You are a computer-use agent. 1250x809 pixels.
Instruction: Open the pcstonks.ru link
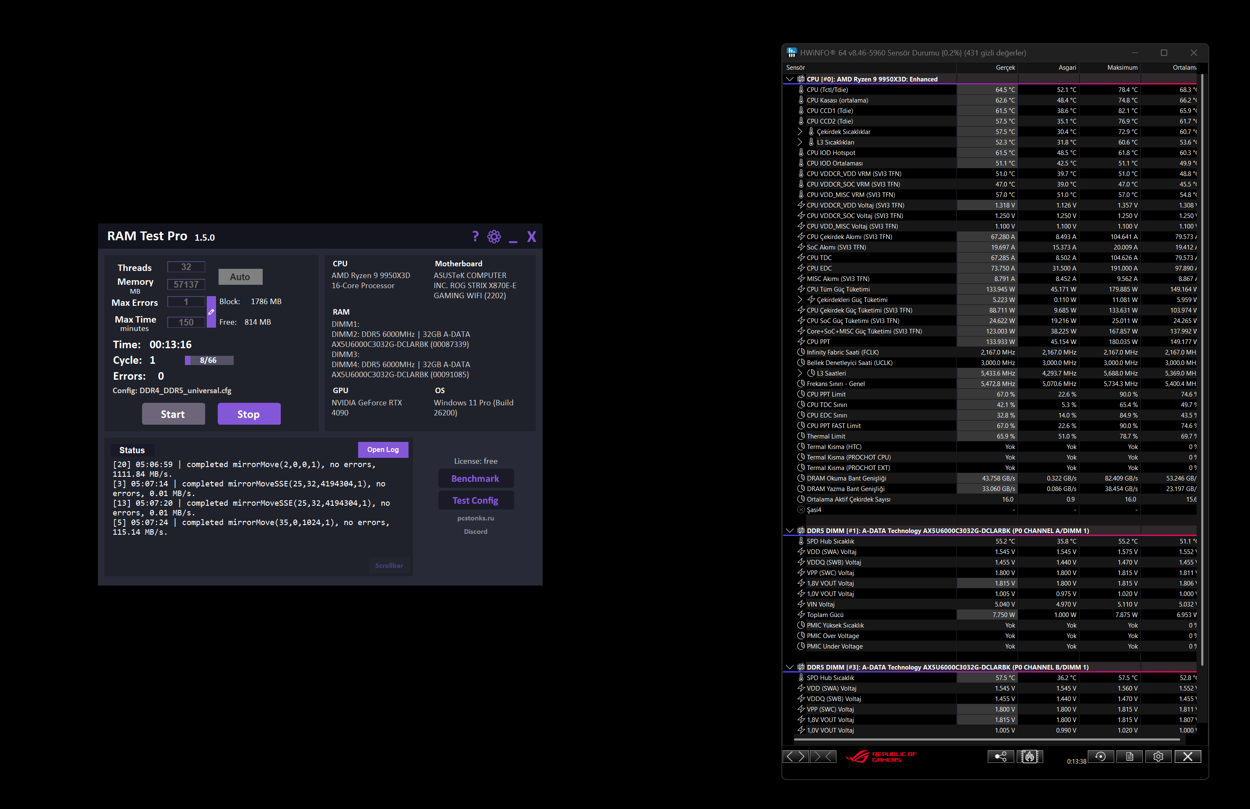(x=475, y=518)
